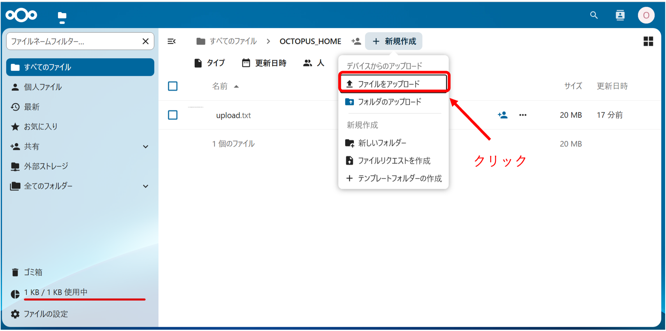Click the Nextcloud logo icon
The image size is (666, 331).
tap(21, 15)
